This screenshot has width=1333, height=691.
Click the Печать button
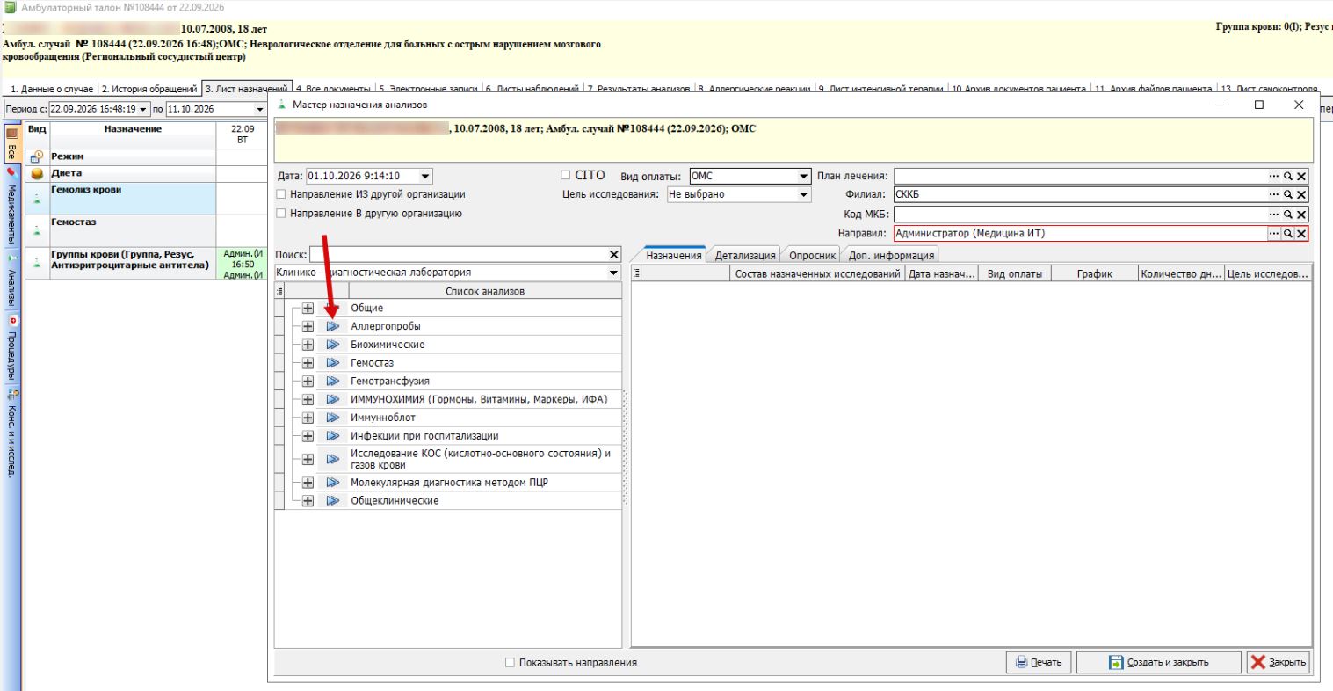tap(1039, 663)
